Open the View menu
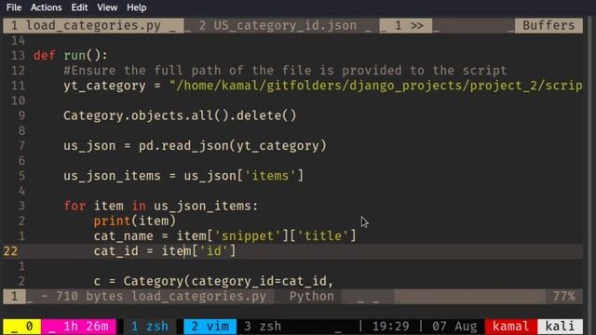The image size is (596, 335). click(107, 7)
